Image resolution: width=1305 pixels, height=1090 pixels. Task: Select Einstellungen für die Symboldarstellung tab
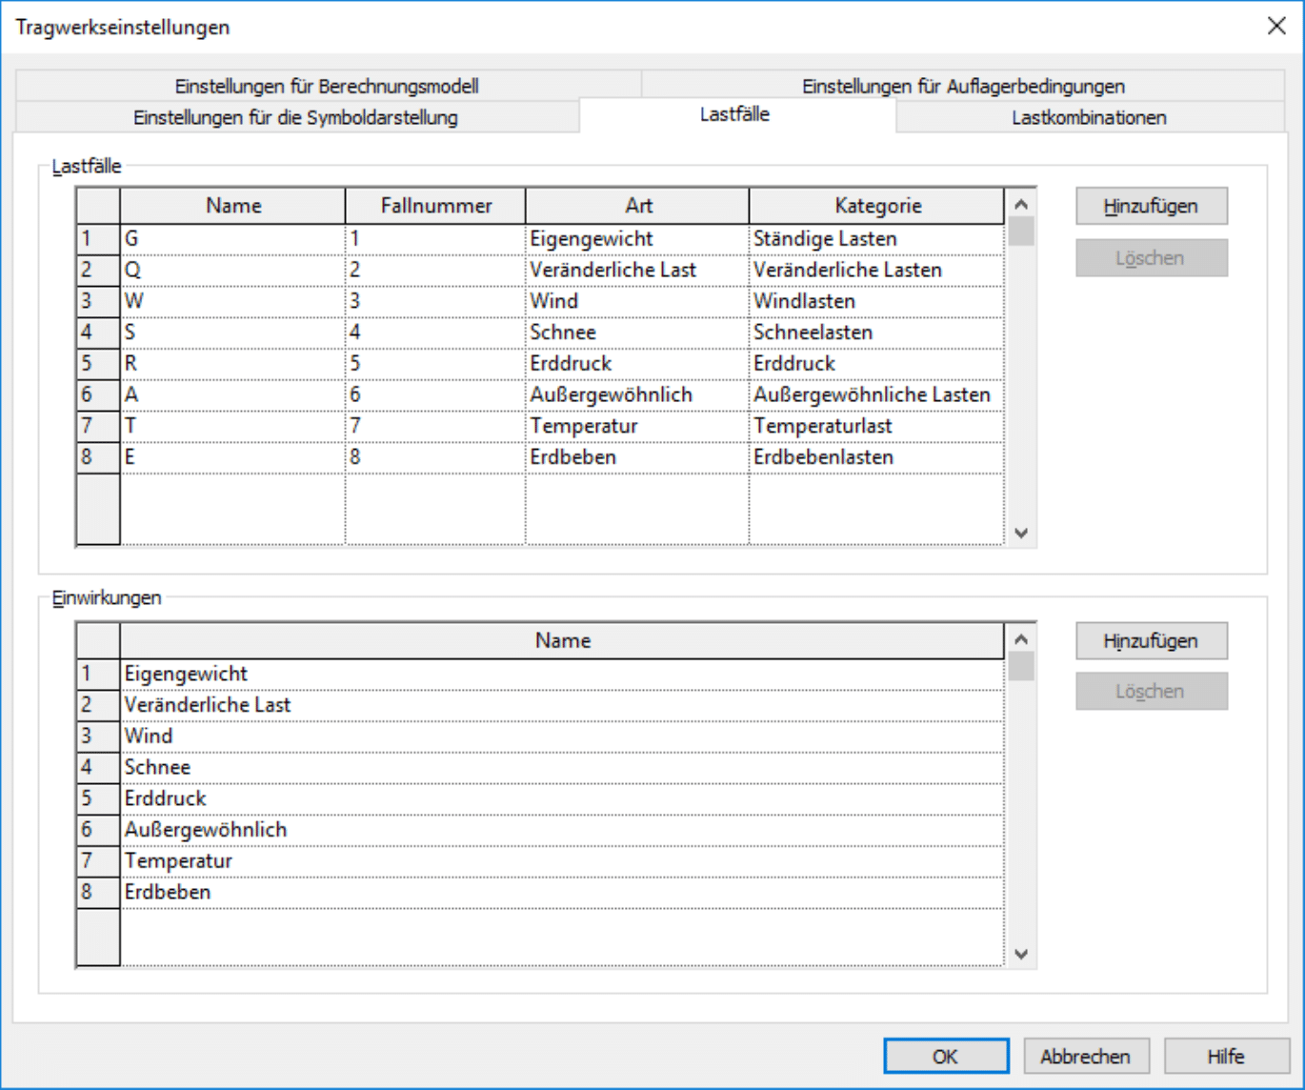coord(295,117)
